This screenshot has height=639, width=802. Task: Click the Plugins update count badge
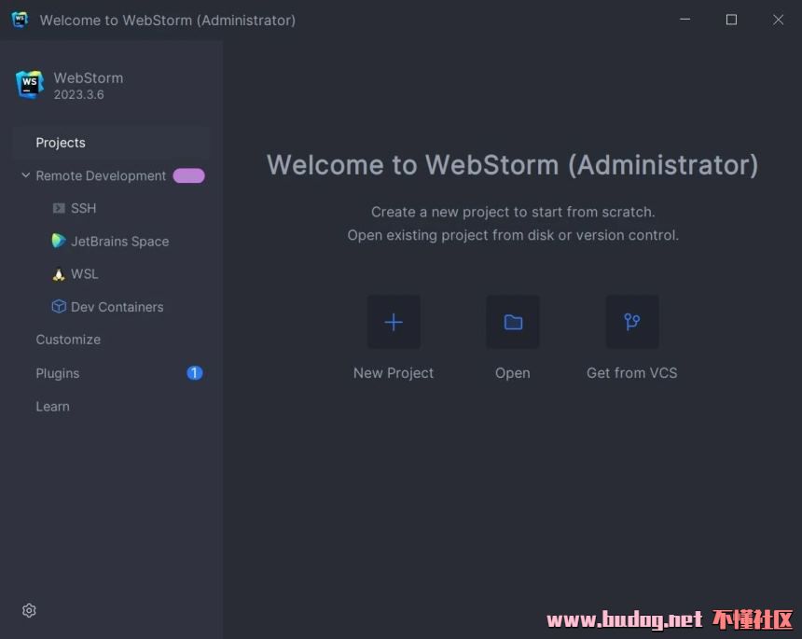click(x=194, y=373)
